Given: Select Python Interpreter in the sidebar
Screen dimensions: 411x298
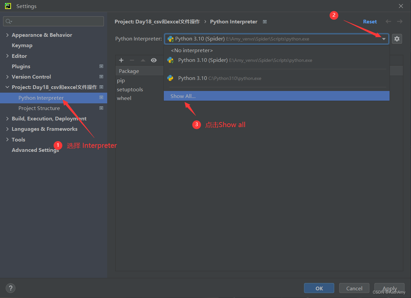Looking at the screenshot, I should tap(54, 98).
